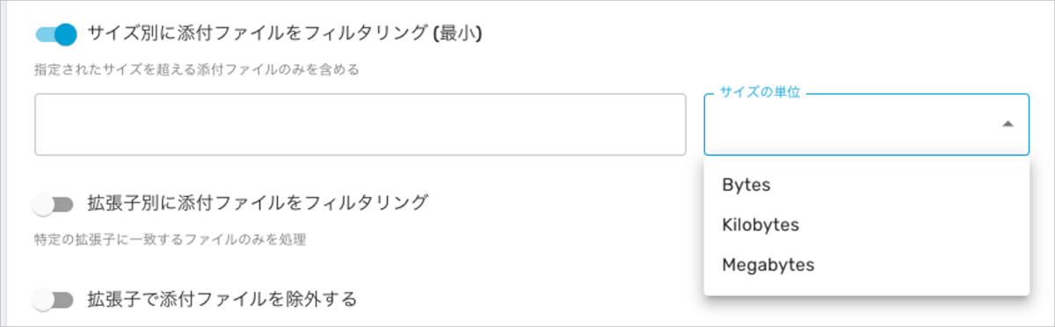Click the サイズ別に添付ファイルをフィルタリング (最小) label

287,34
